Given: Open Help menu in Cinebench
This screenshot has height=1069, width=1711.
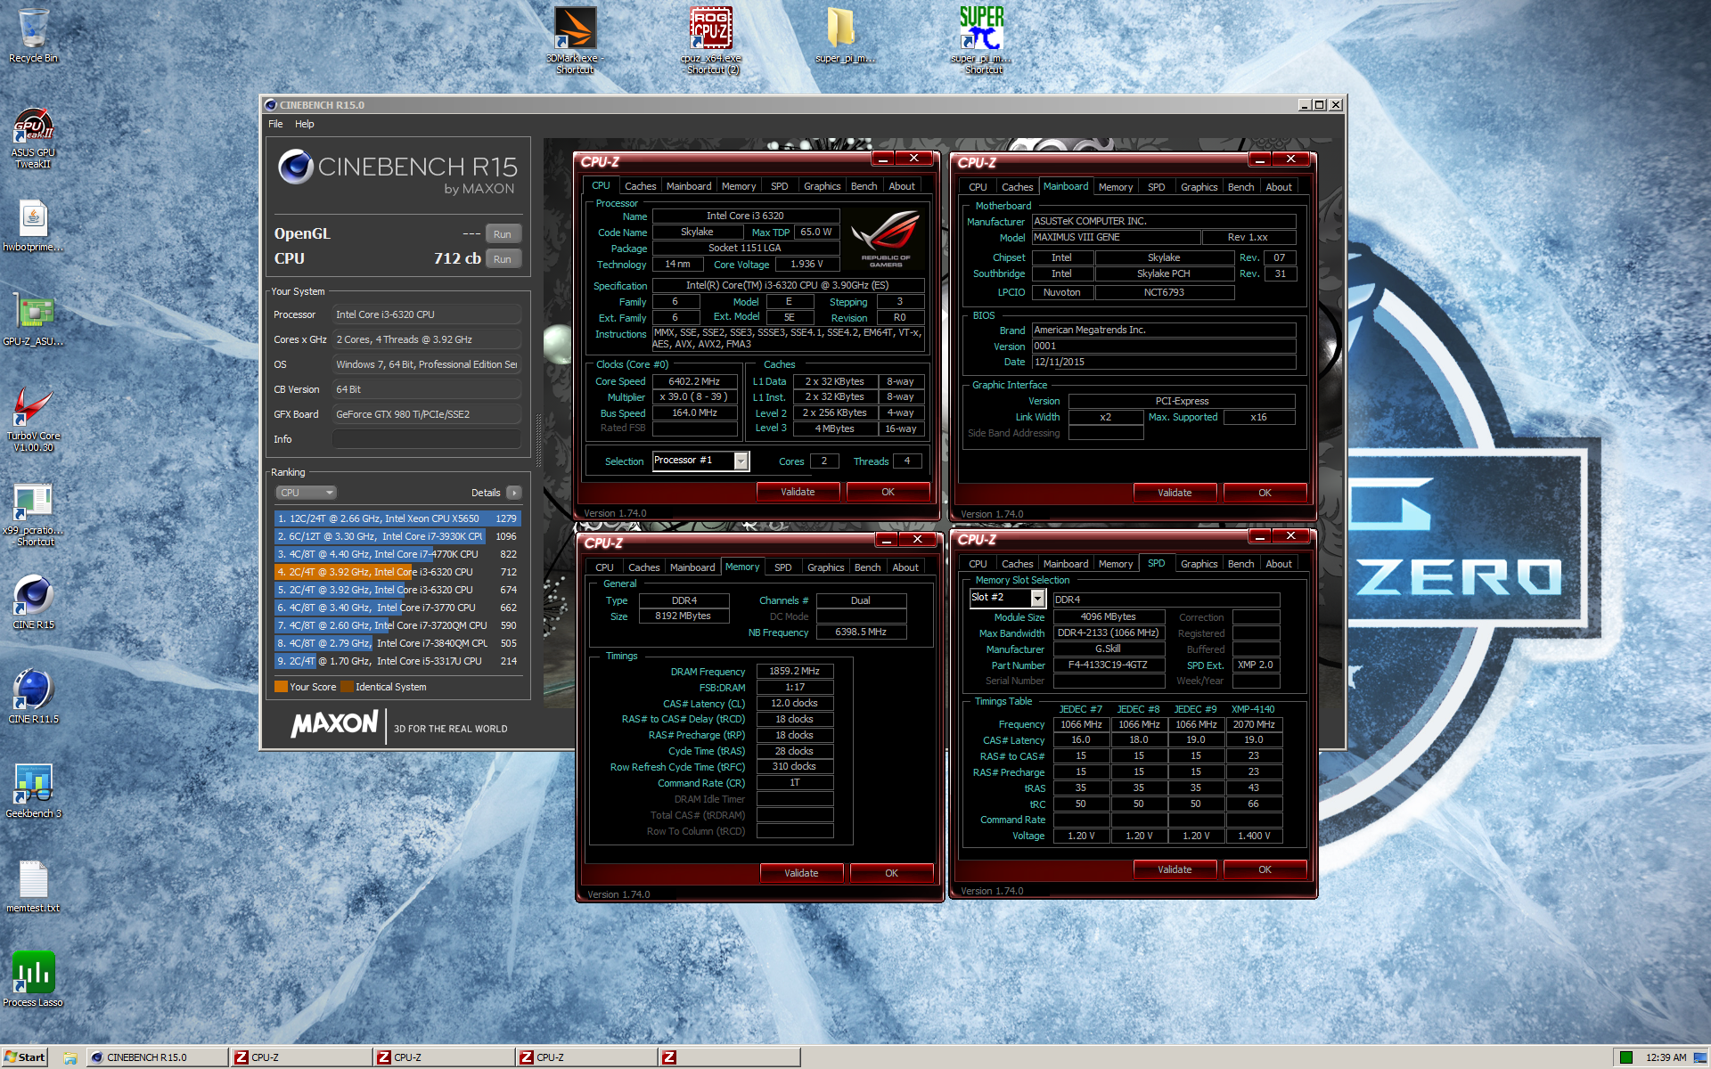Looking at the screenshot, I should coord(305,124).
